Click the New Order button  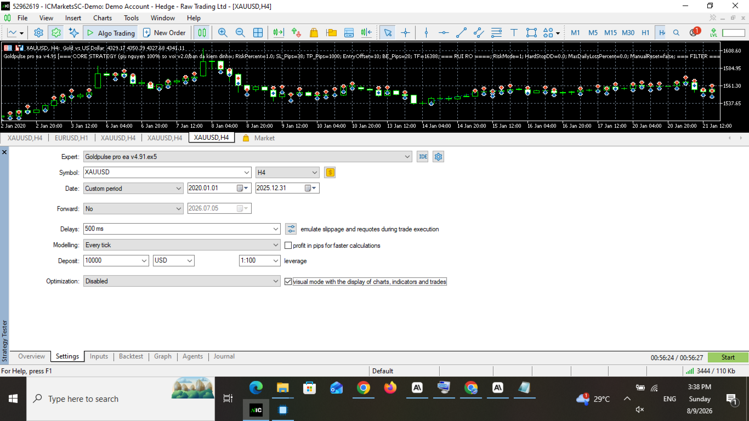point(164,32)
